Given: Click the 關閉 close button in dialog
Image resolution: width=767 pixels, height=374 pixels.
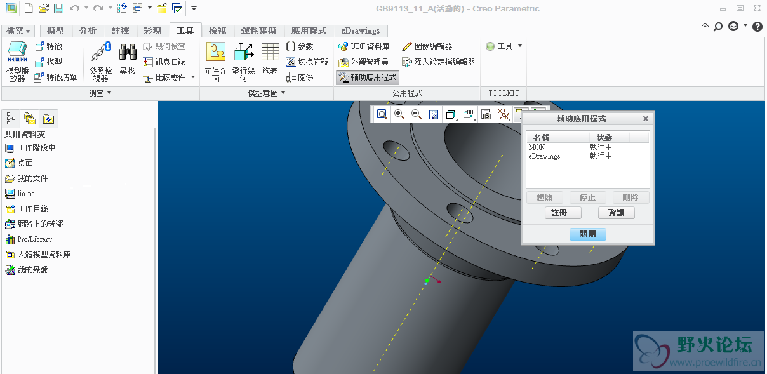Looking at the screenshot, I should point(588,234).
